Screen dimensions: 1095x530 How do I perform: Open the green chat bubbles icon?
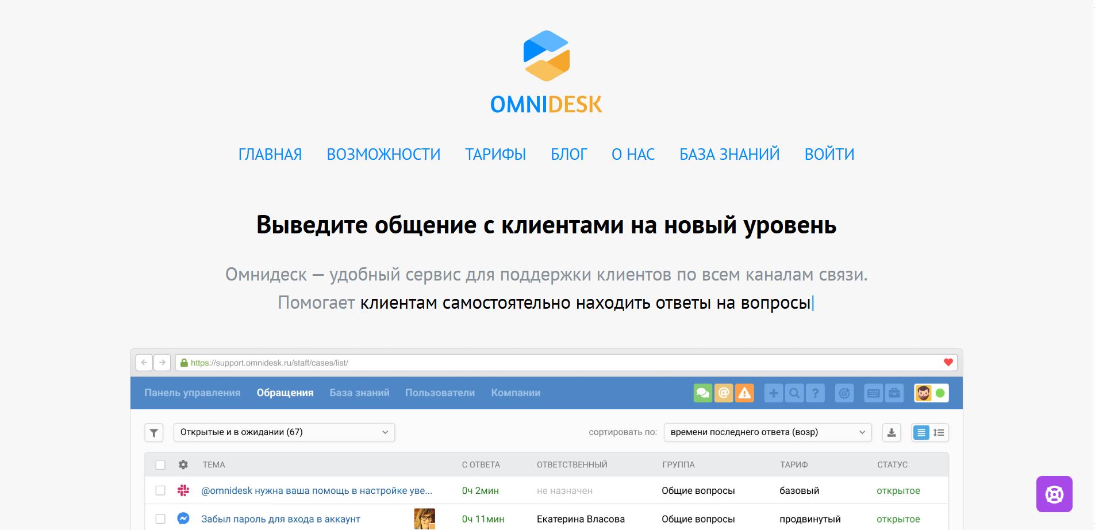(x=703, y=393)
